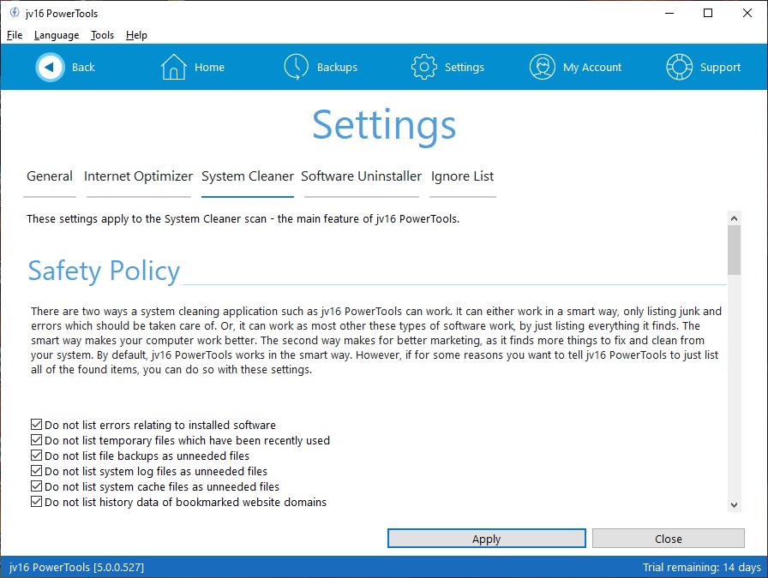The height and width of the screenshot is (578, 768).
Task: Open Backups via the clock icon
Action: pyautogui.click(x=296, y=67)
